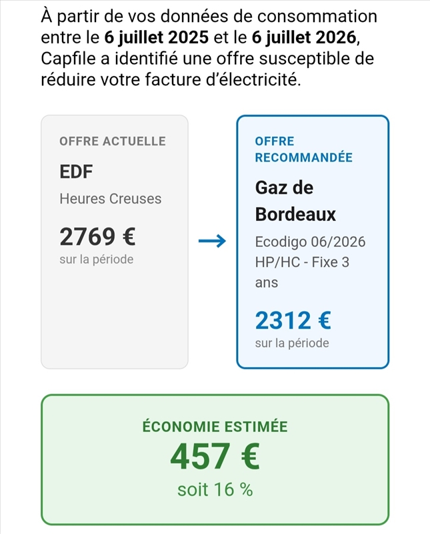Viewport: 430px width, 534px height.
Task: Click the soit 16 % text
Action: (215, 489)
